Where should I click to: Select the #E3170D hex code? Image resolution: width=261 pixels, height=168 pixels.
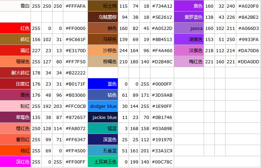[75, 51]
